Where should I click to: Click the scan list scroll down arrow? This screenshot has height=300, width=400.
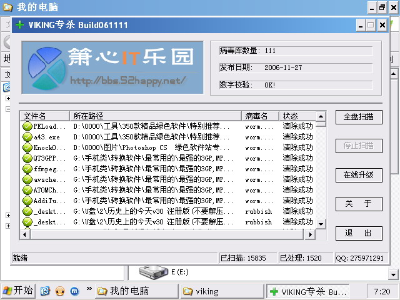click(x=321, y=224)
